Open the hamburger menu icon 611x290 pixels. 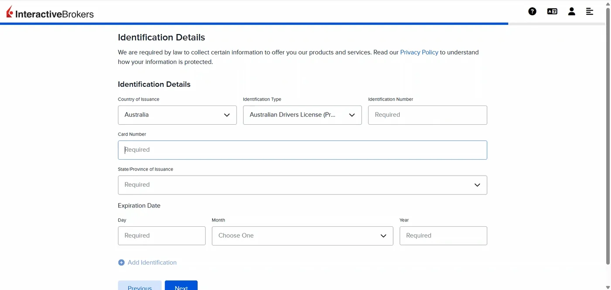click(589, 11)
